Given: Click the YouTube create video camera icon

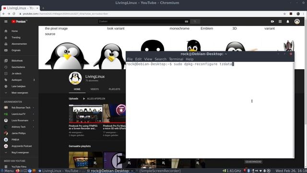Looking at the screenshot, I should tap(272, 21).
